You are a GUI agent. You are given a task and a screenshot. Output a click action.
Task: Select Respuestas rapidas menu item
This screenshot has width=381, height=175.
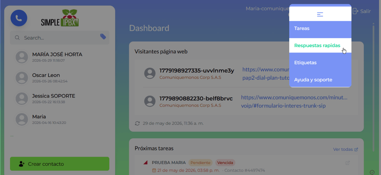pos(320,46)
